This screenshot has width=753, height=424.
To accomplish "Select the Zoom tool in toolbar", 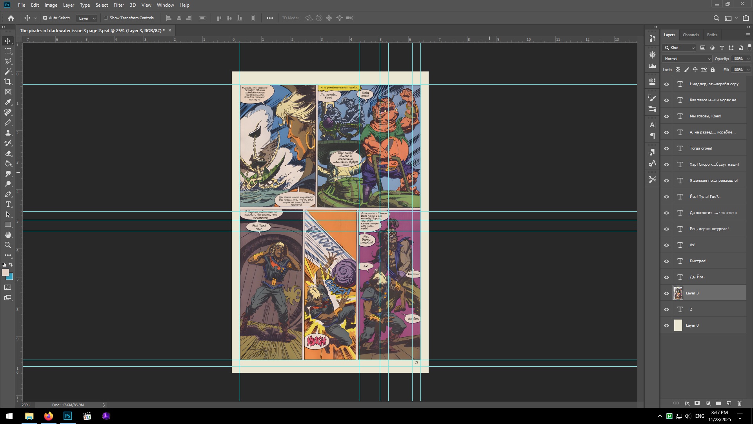I will point(8,245).
